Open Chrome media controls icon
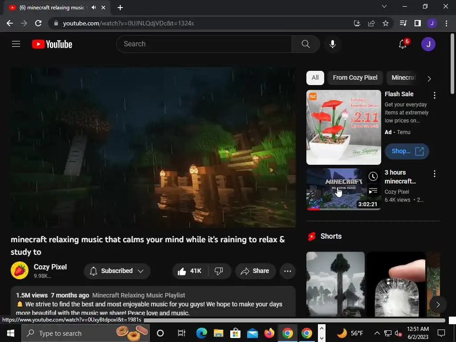The height and width of the screenshot is (342, 456). [403, 23]
